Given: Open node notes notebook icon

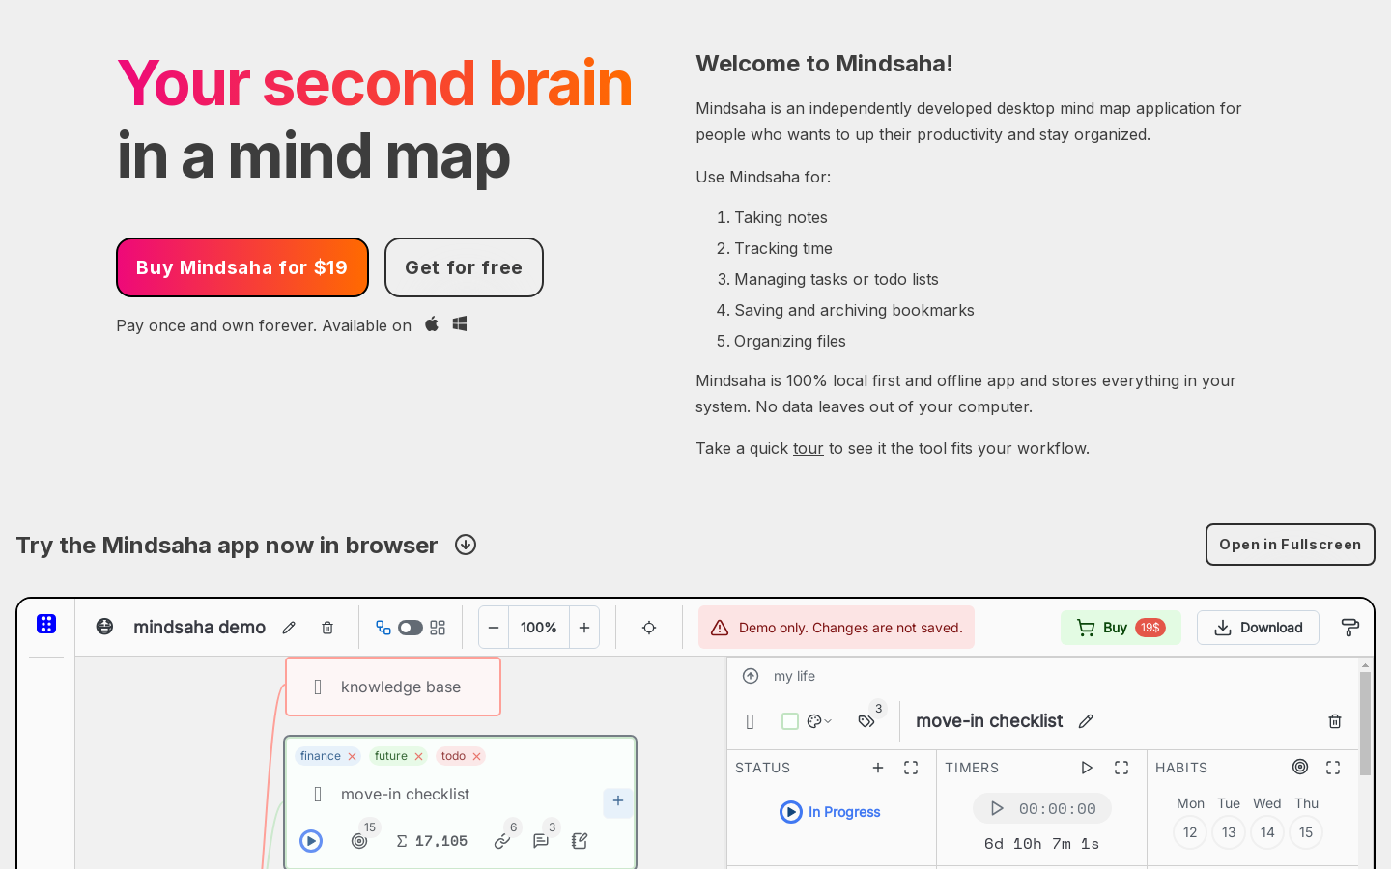Looking at the screenshot, I should (x=580, y=841).
